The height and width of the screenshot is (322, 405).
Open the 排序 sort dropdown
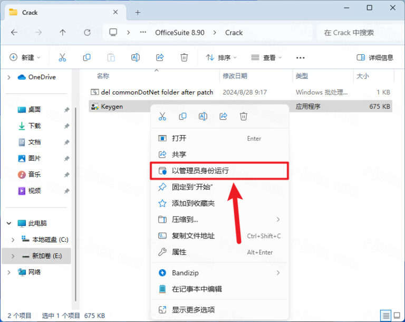tap(221, 58)
